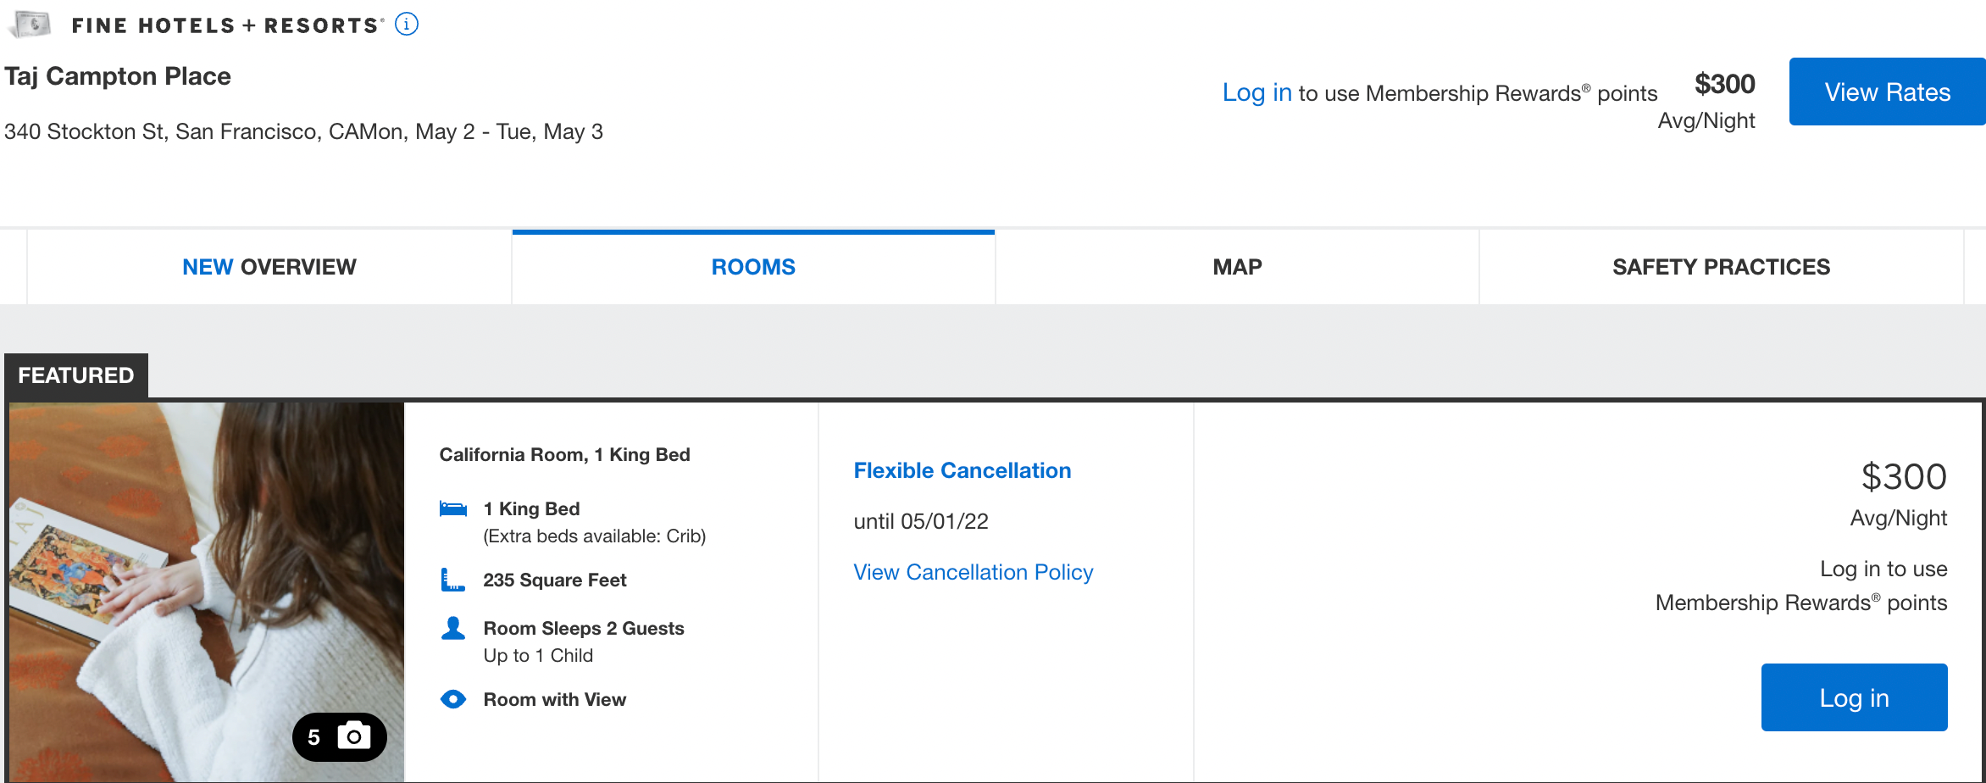1986x783 pixels.
Task: Click the California Room, 1 King Bed title
Action: coord(564,455)
